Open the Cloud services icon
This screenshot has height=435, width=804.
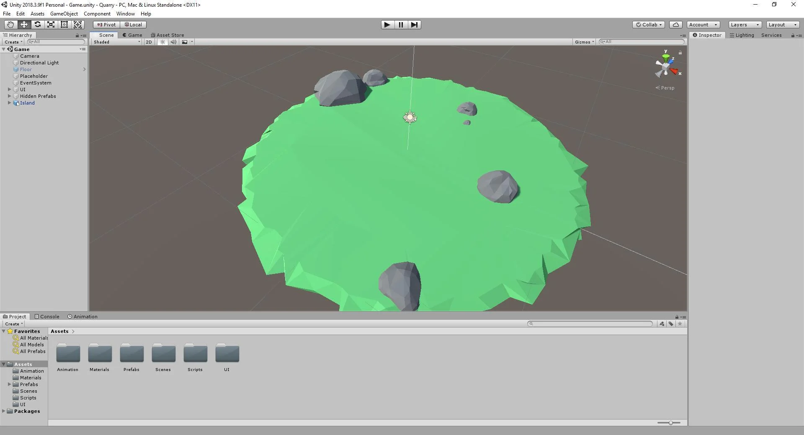676,25
